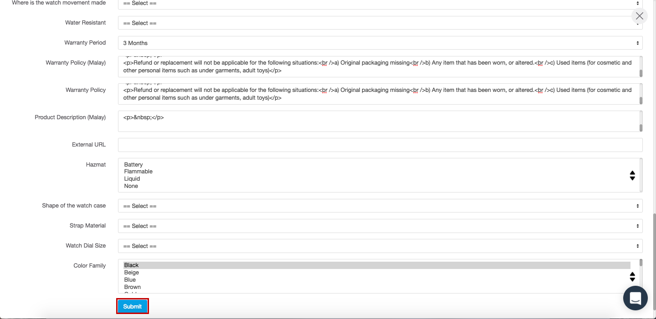Click the blue Submit button

[x=132, y=306]
